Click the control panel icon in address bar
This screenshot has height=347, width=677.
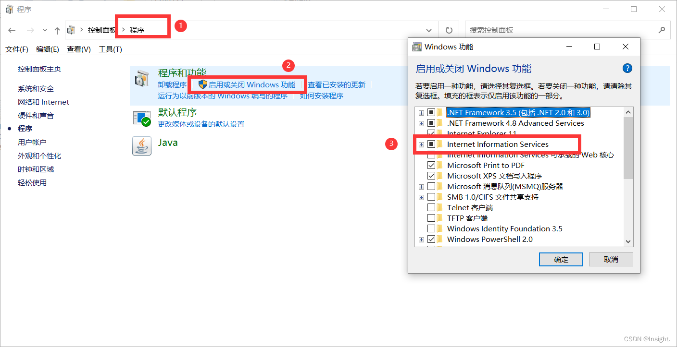71,30
